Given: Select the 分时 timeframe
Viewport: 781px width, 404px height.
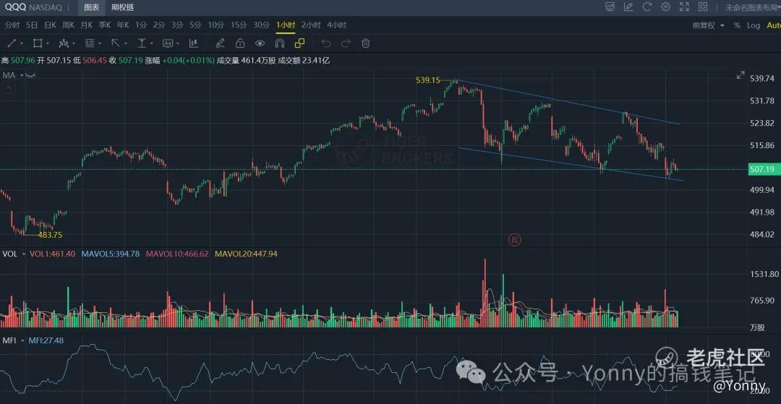Looking at the screenshot, I should (12, 25).
